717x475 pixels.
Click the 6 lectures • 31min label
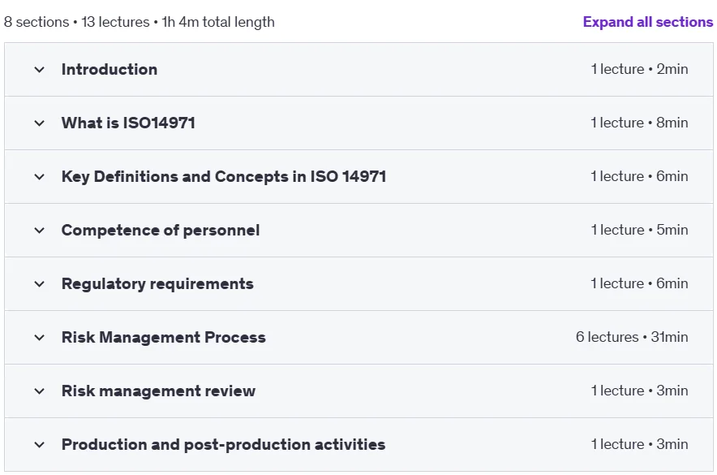632,337
